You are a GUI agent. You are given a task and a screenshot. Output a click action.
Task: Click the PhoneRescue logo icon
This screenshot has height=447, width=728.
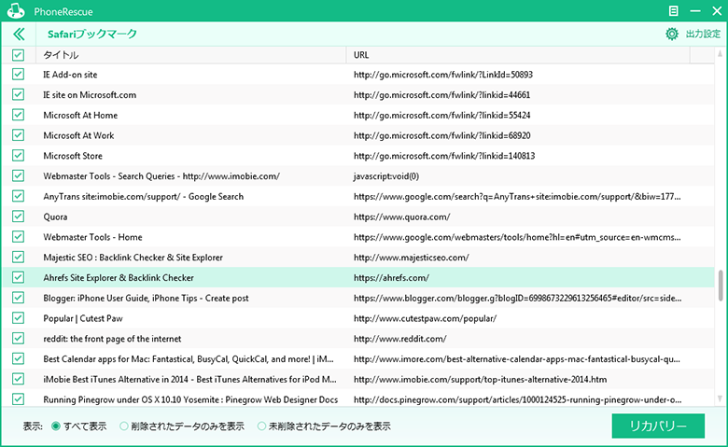pos(16,10)
